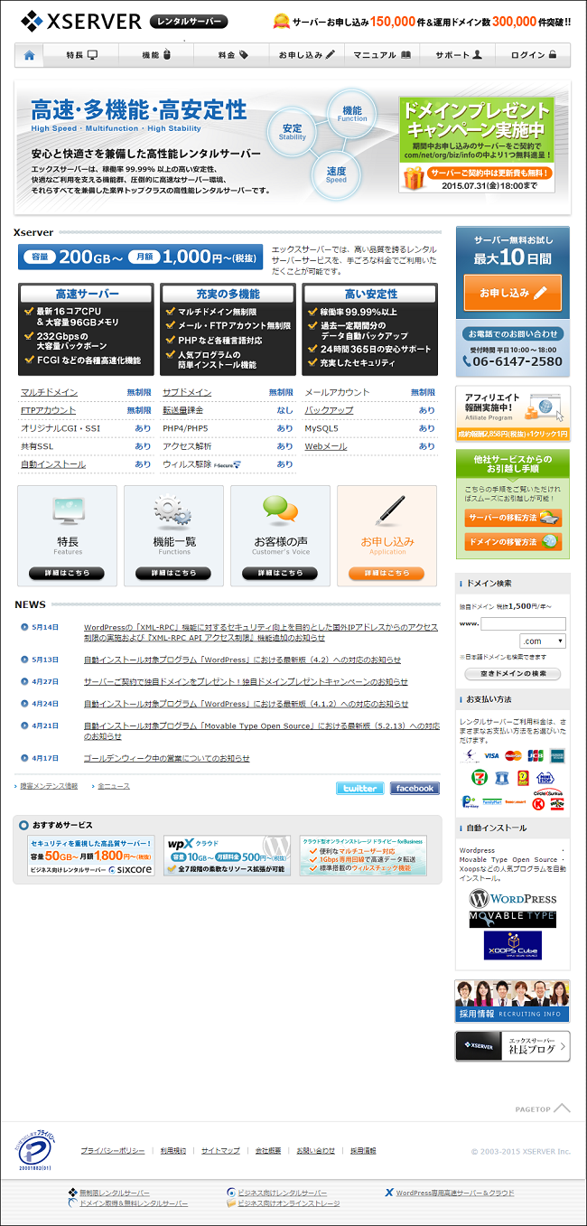Click the orange お申し込み trial button

coord(512,293)
